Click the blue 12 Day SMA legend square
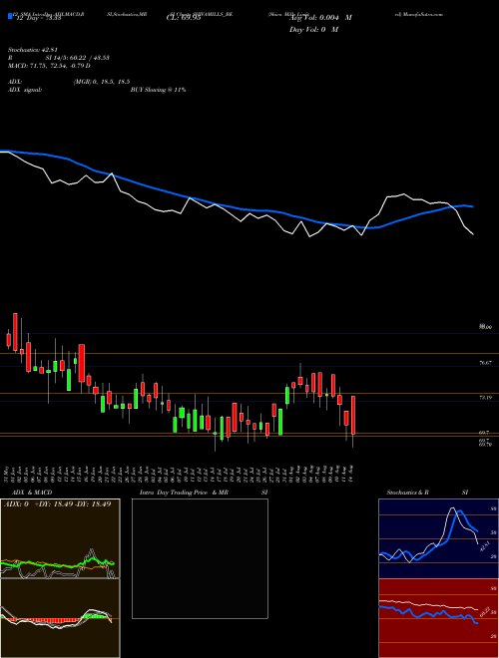Image resolution: width=499 pixels, height=658 pixels. (11, 16)
